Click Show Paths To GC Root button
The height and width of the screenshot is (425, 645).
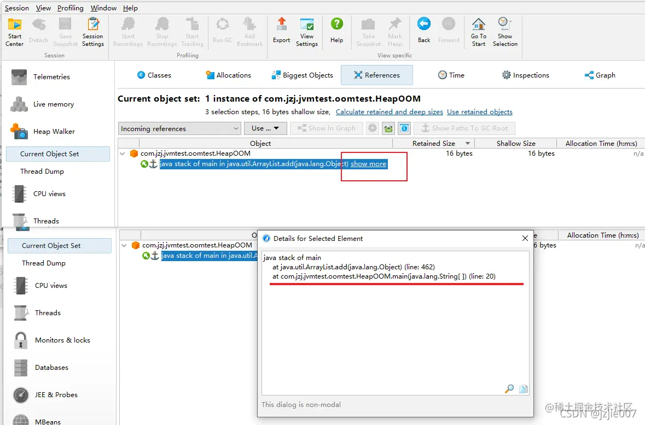[464, 128]
